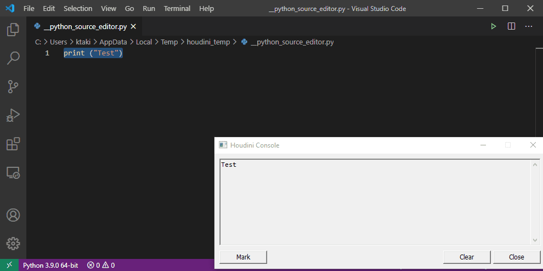This screenshot has height=271, width=543.
Task: Expand the AppData breadcrumb segment
Action: pos(113,42)
